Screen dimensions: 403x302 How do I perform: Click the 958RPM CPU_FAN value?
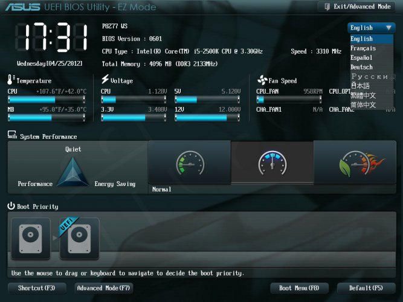point(313,91)
